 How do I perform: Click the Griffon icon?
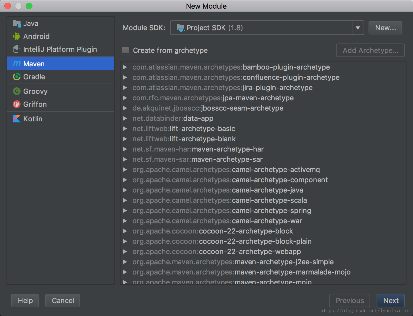click(x=17, y=104)
